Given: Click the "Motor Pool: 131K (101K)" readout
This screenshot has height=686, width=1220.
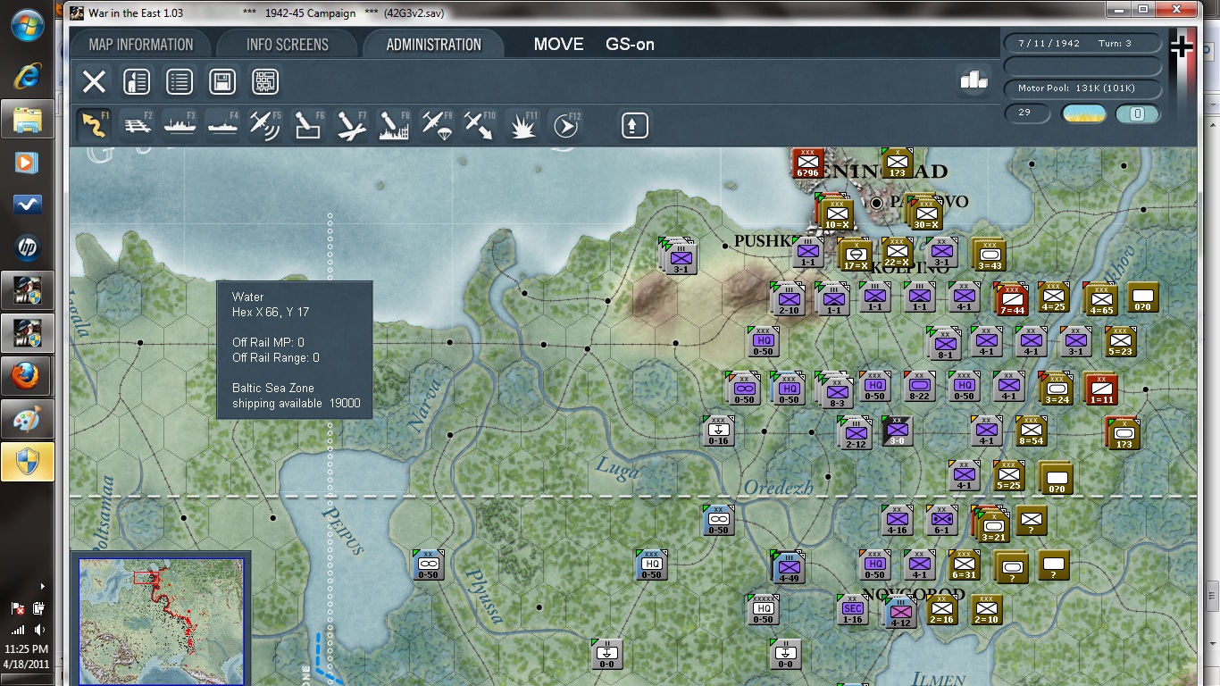Looking at the screenshot, I should click(x=1082, y=88).
